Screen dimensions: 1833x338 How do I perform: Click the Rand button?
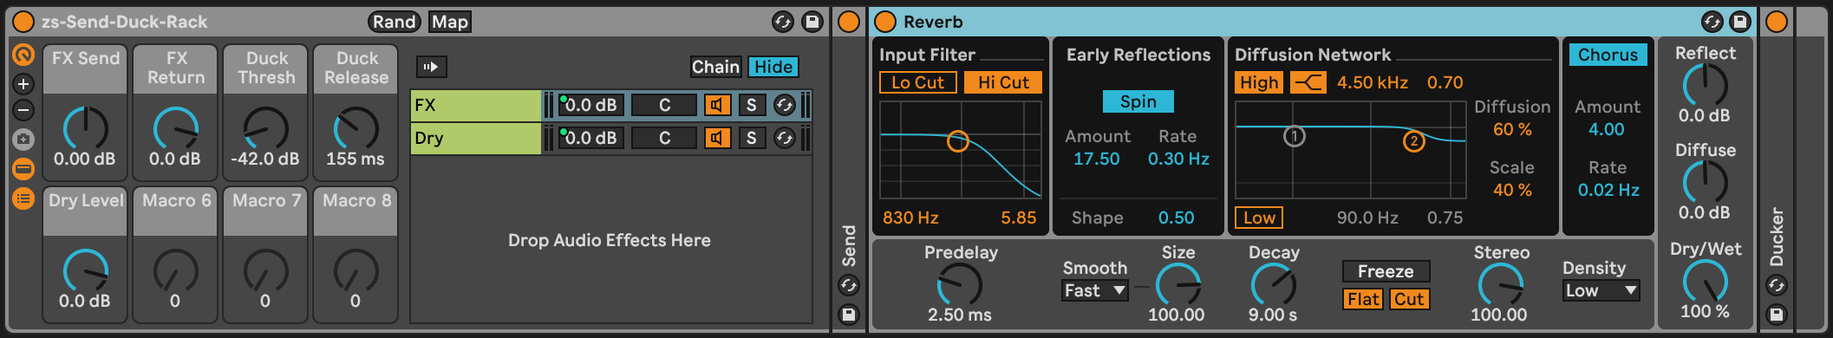click(x=395, y=22)
